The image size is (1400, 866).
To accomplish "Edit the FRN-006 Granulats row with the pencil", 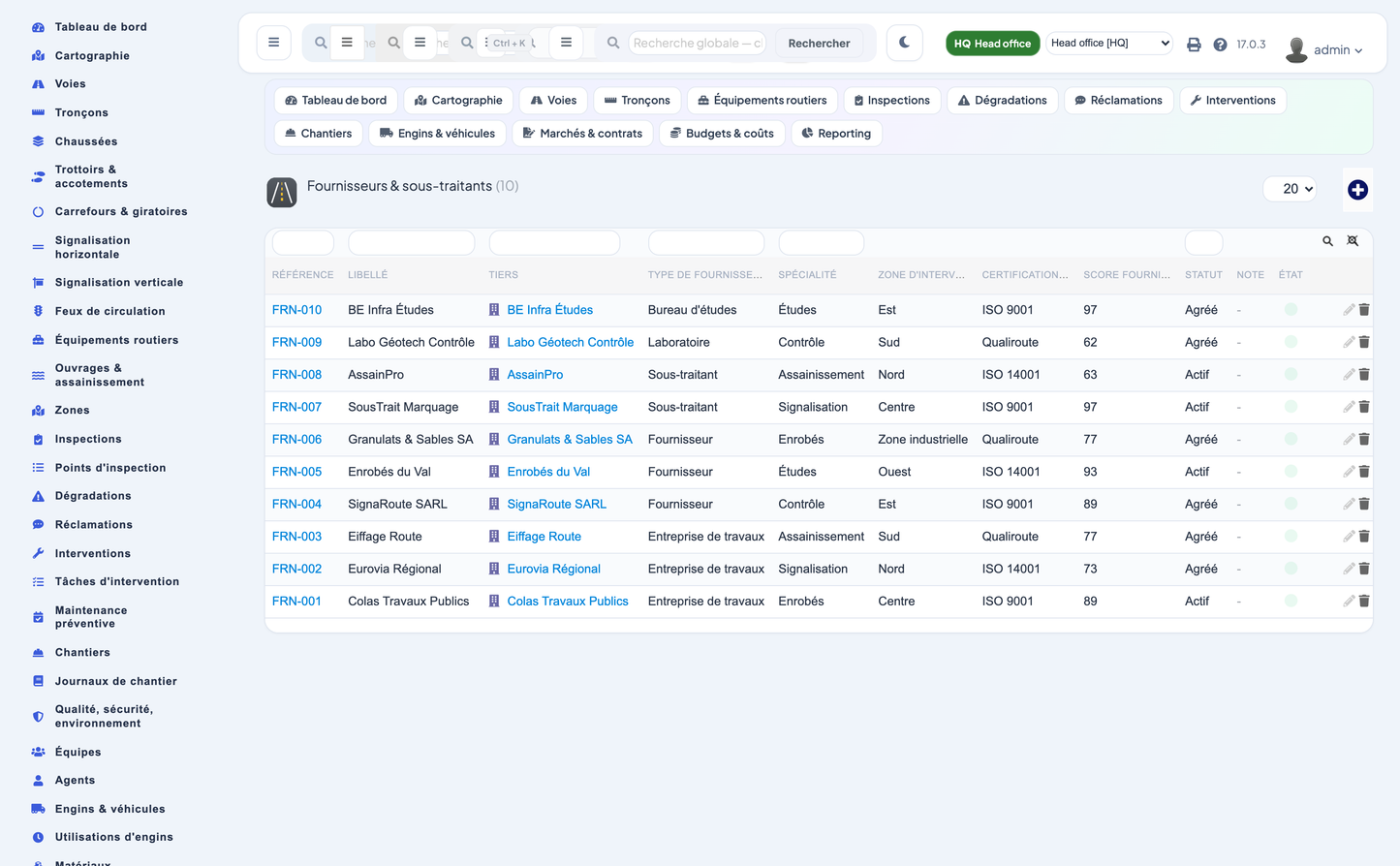I will tap(1349, 440).
